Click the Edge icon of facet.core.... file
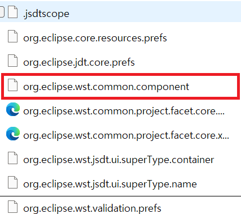Image resolution: width=241 pixels, height=214 pixels. pyautogui.click(x=13, y=109)
